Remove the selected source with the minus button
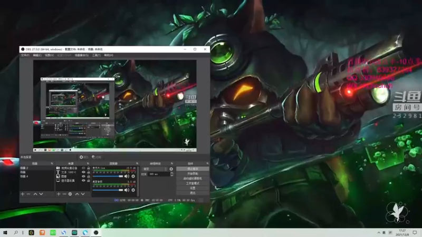This screenshot has height=237, width=422. 64,194
